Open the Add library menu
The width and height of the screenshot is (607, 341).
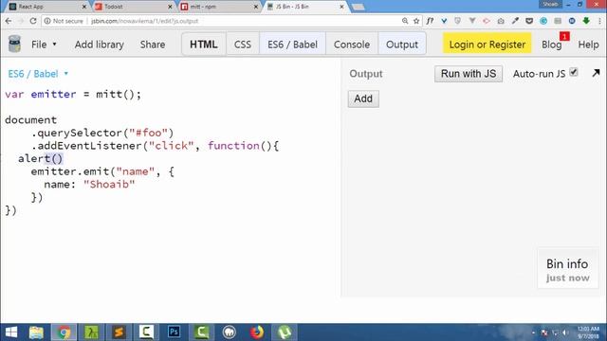99,45
